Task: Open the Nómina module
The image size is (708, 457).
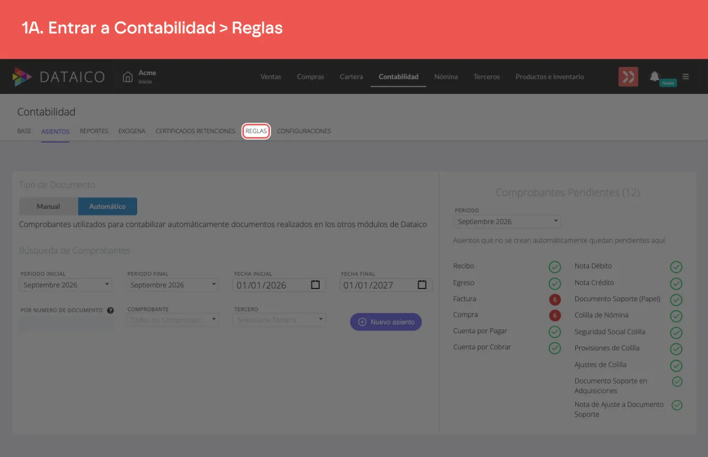Action: point(446,77)
